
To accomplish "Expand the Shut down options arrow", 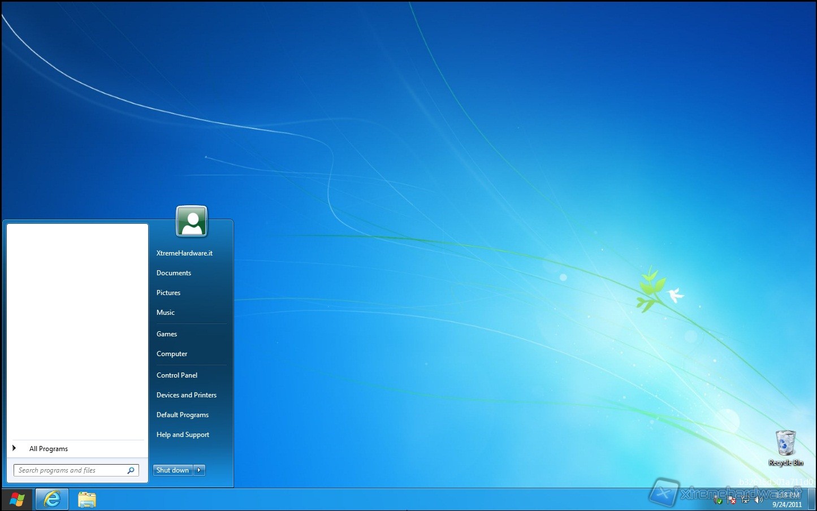I will click(x=199, y=470).
